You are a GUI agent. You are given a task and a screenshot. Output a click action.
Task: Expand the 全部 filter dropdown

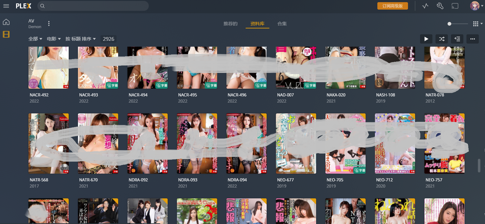[x=35, y=39]
